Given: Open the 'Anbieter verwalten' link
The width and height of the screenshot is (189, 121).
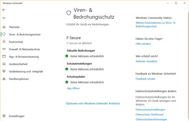Looking at the screenshot, I should (x=146, y=61).
